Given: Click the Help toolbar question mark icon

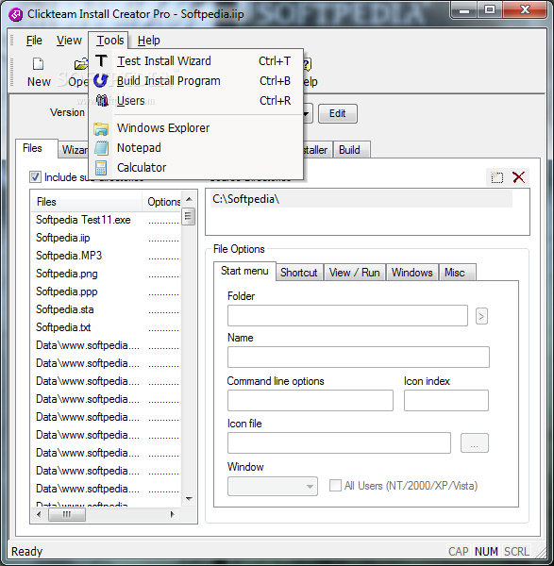Looking at the screenshot, I should tap(308, 65).
